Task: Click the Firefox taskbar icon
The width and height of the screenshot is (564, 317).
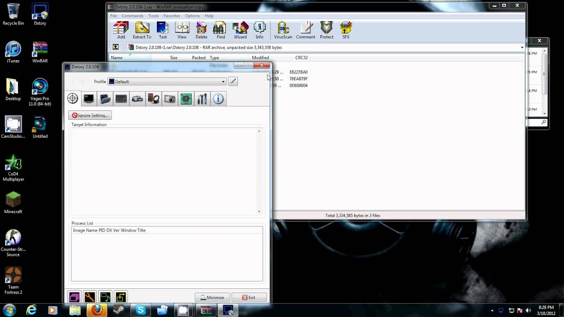Action: (96, 310)
